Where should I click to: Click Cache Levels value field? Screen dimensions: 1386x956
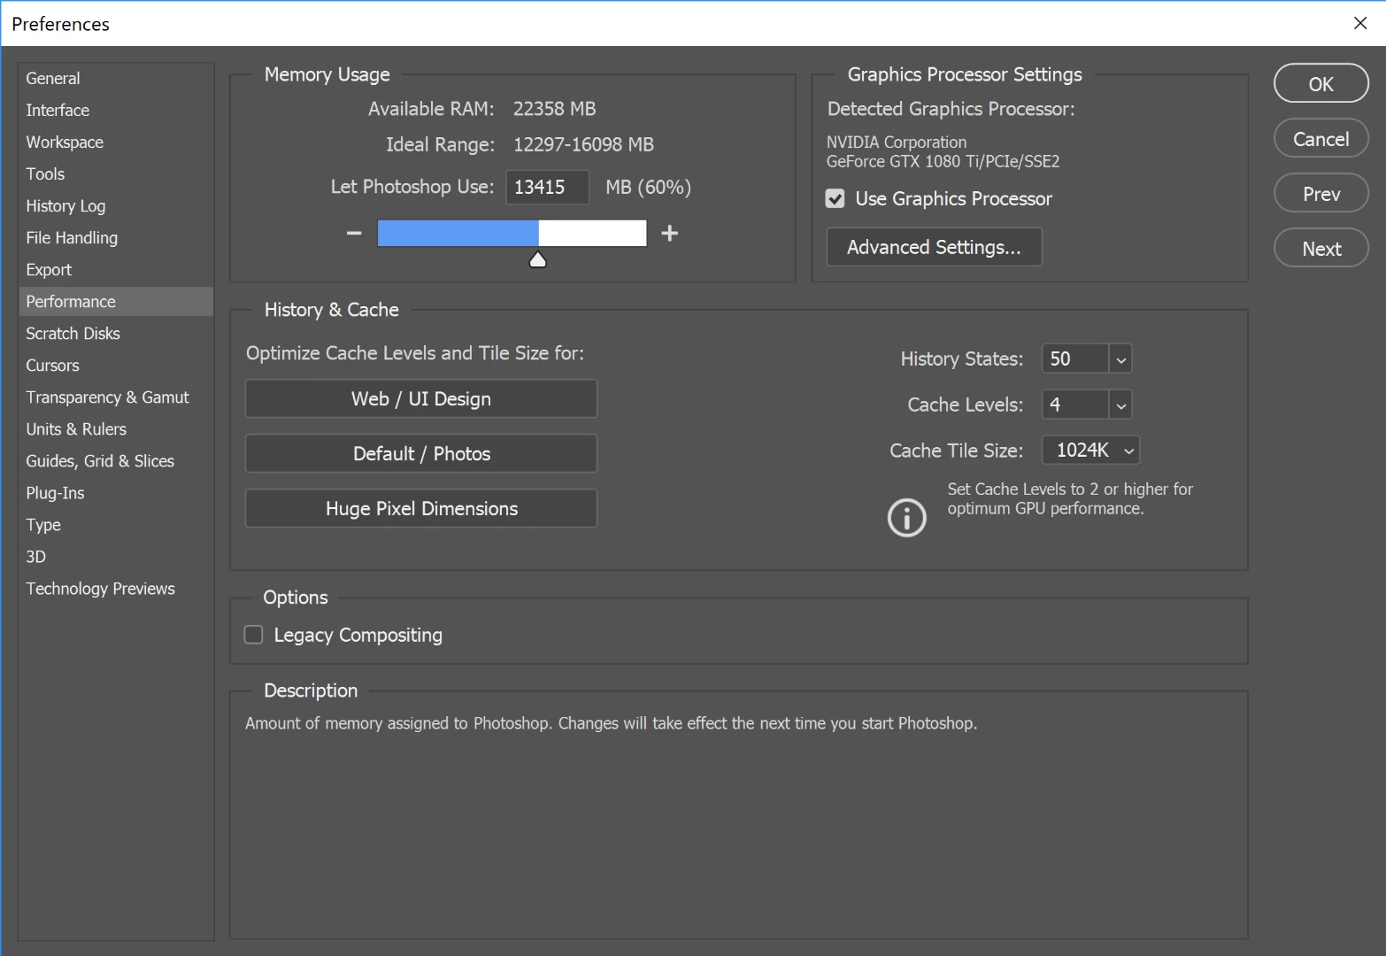coord(1075,405)
